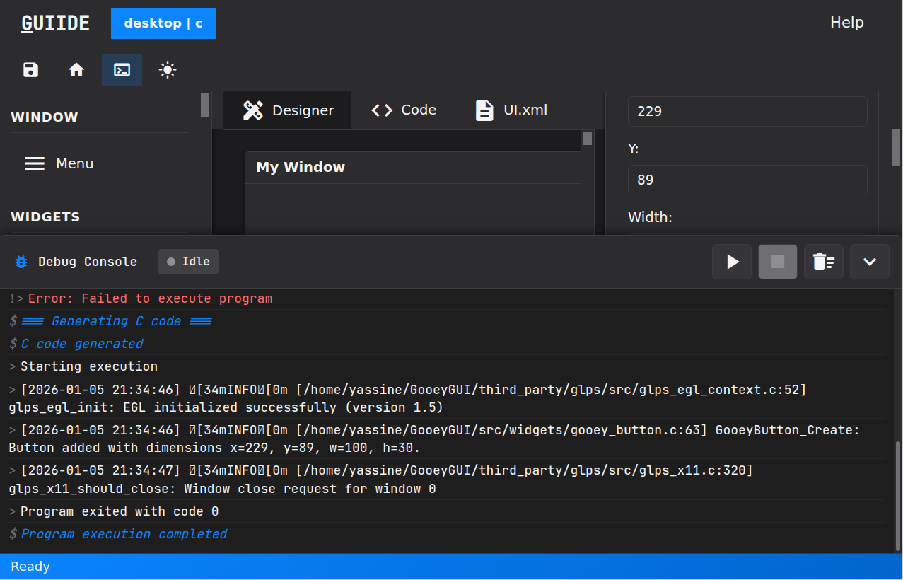Click the desktop | c project button
903x580 pixels.
click(163, 23)
